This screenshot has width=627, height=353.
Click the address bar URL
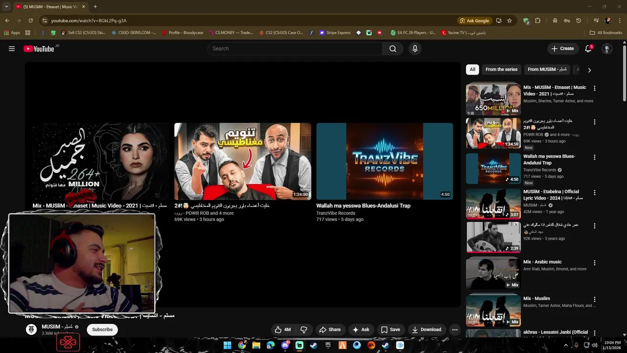(x=89, y=21)
